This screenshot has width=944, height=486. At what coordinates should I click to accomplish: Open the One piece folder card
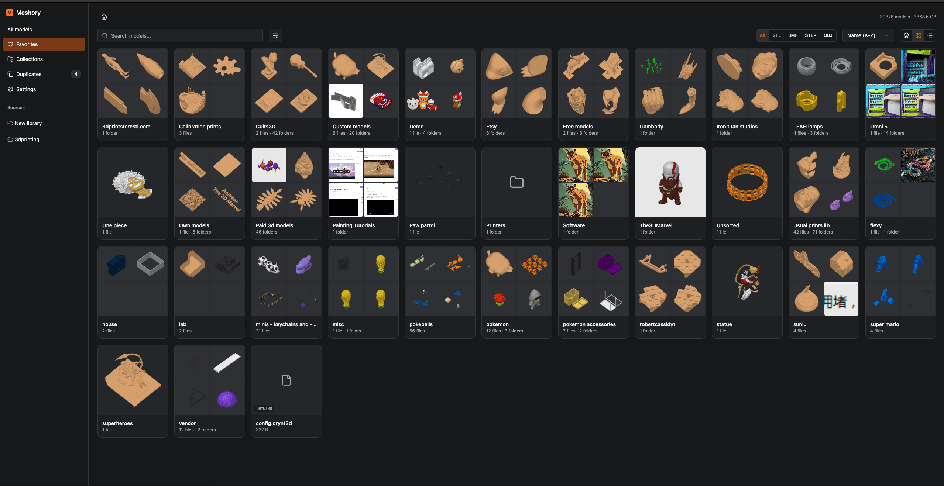point(133,193)
